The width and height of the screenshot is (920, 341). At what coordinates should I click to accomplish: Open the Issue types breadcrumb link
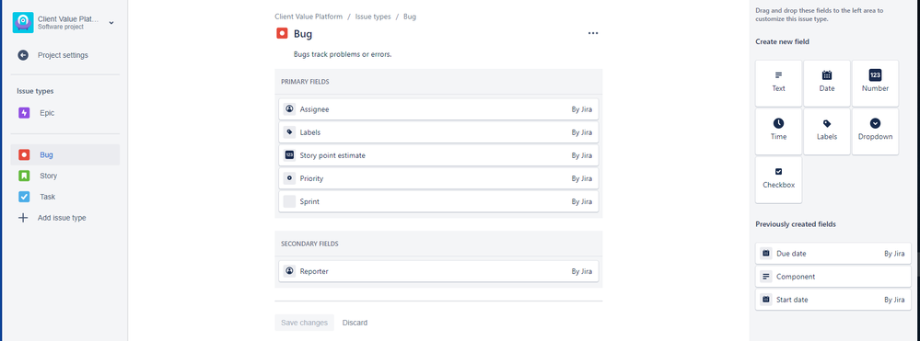coord(373,17)
